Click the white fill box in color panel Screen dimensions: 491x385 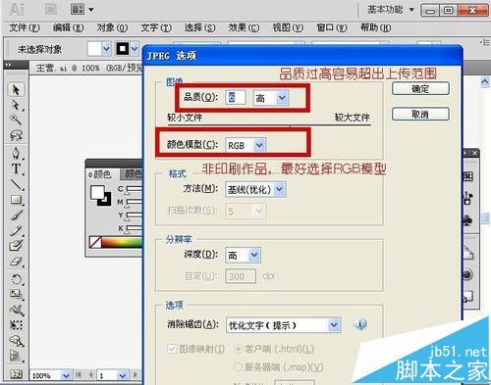tap(97, 192)
